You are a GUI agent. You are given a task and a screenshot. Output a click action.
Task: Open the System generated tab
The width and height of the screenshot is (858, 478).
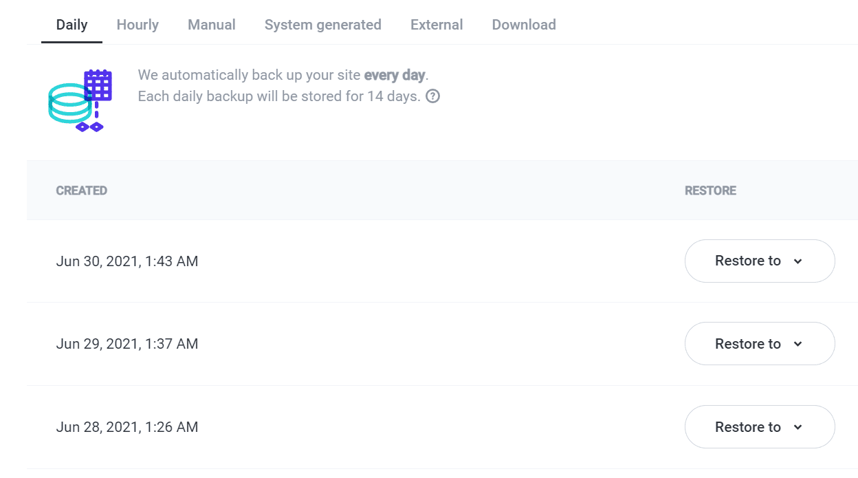[x=323, y=24]
